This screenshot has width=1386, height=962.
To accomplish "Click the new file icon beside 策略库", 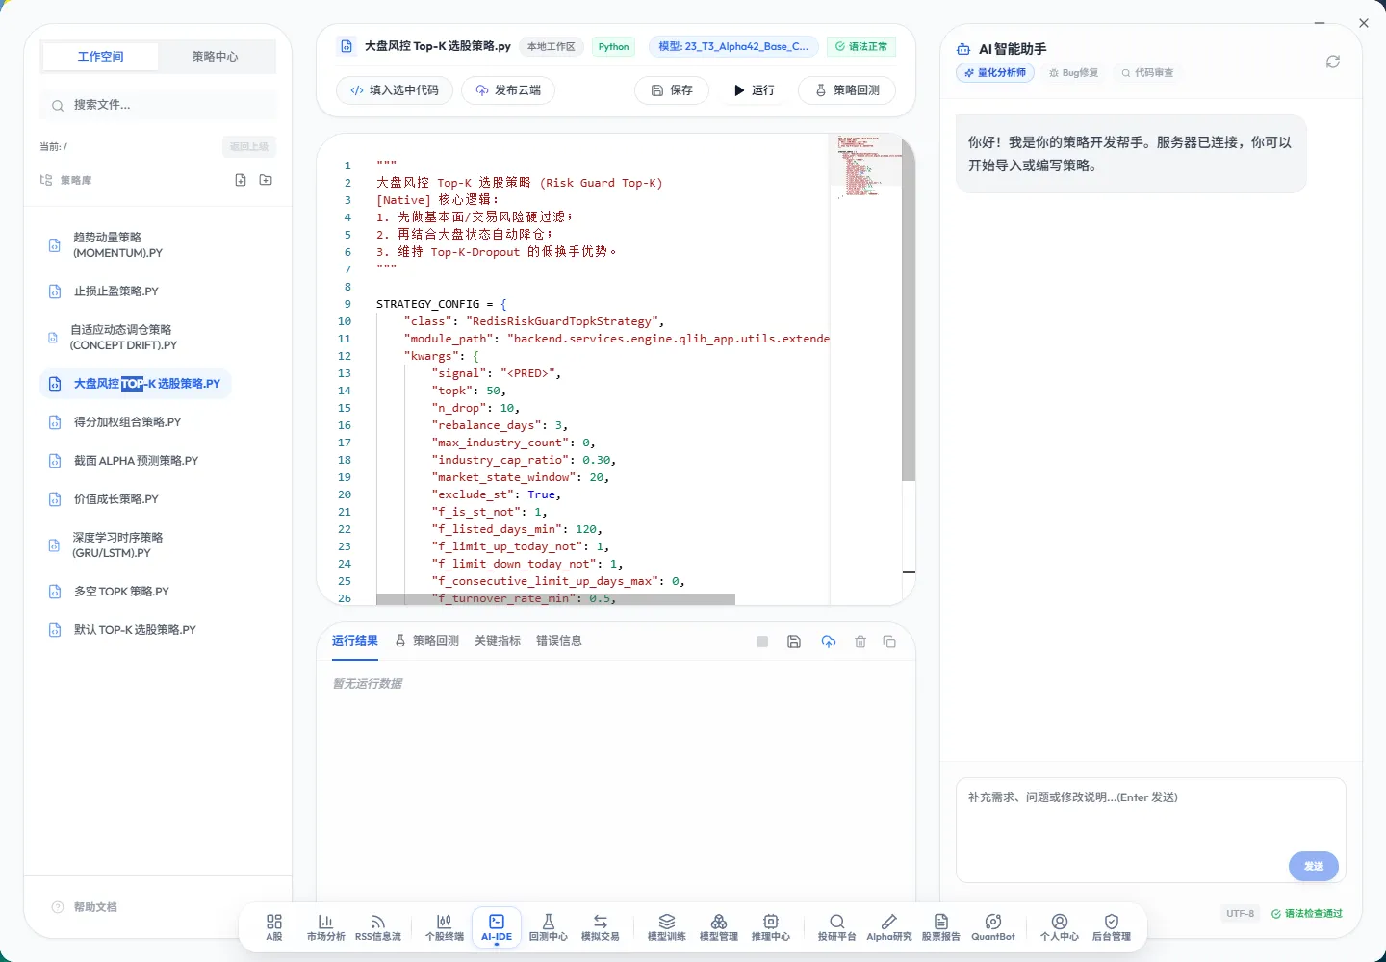I will [x=241, y=180].
